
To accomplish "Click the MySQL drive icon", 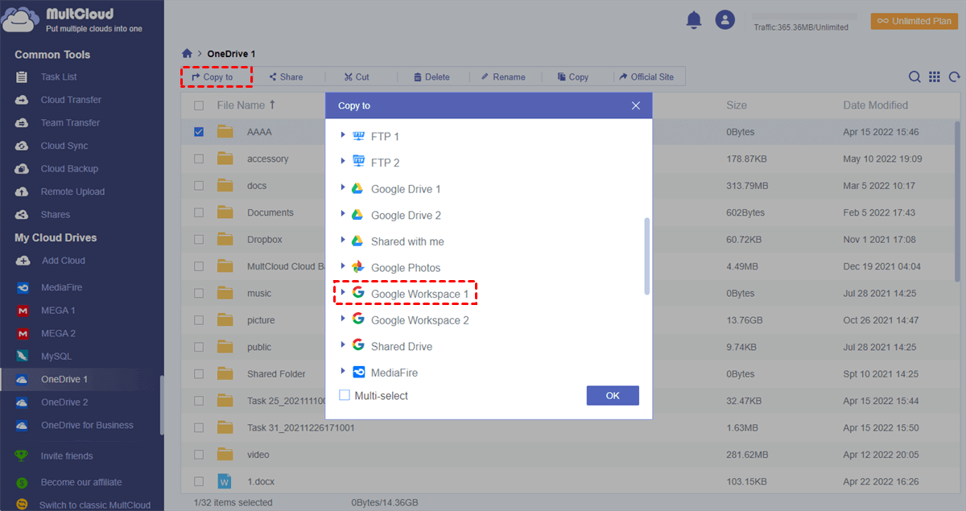I will click(23, 356).
